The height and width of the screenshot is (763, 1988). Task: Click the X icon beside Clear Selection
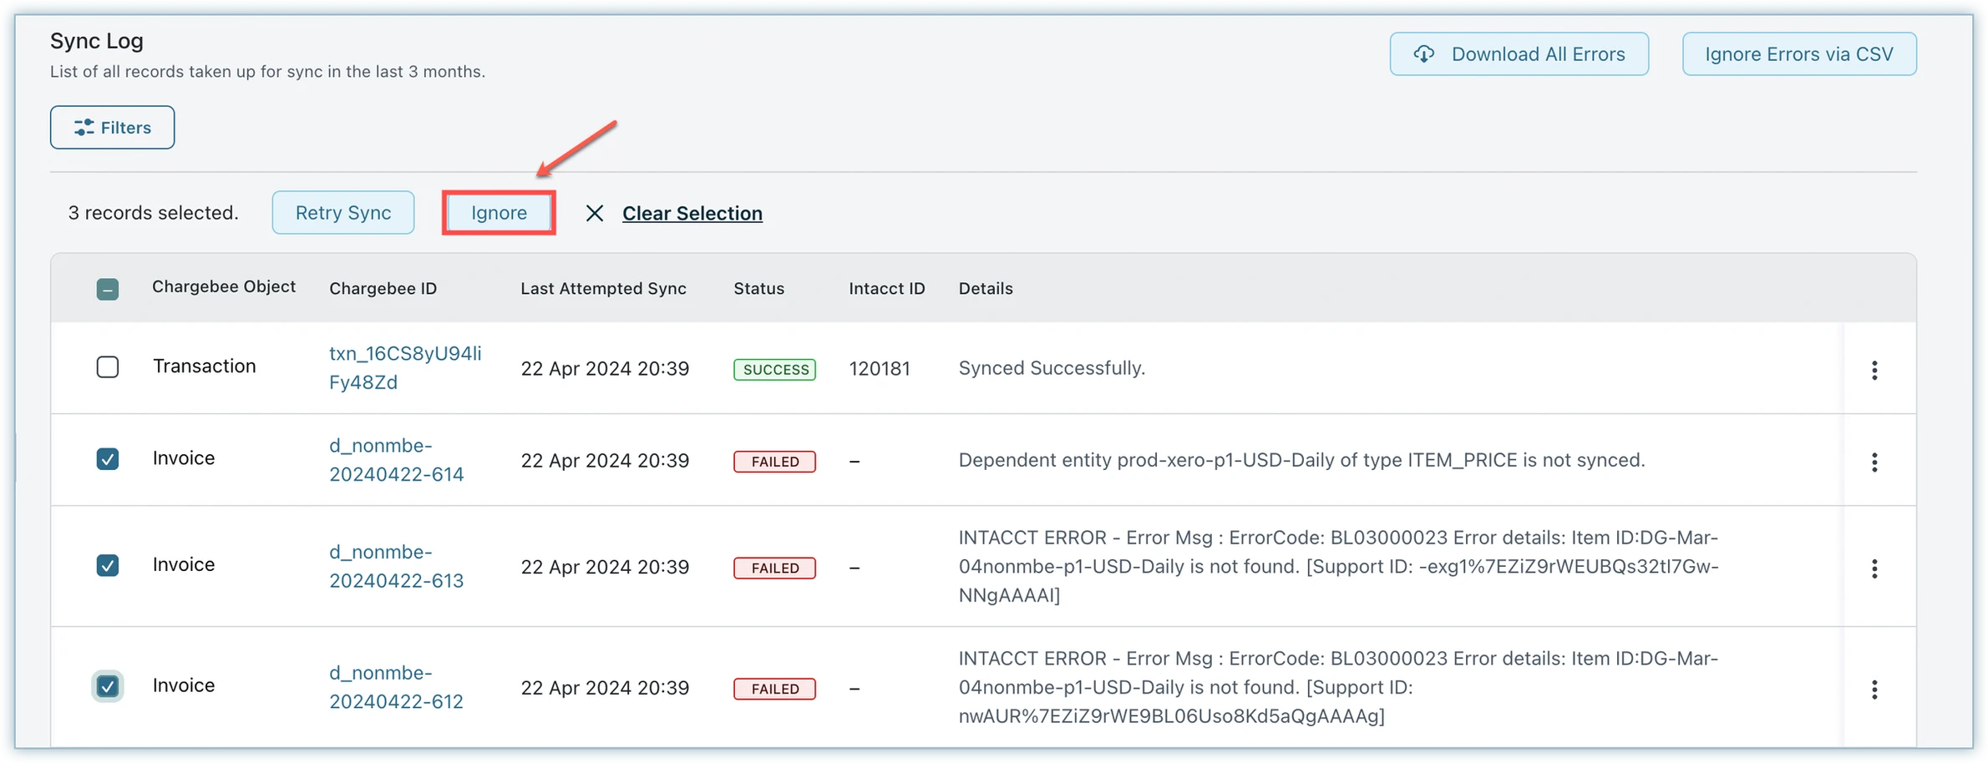594,214
